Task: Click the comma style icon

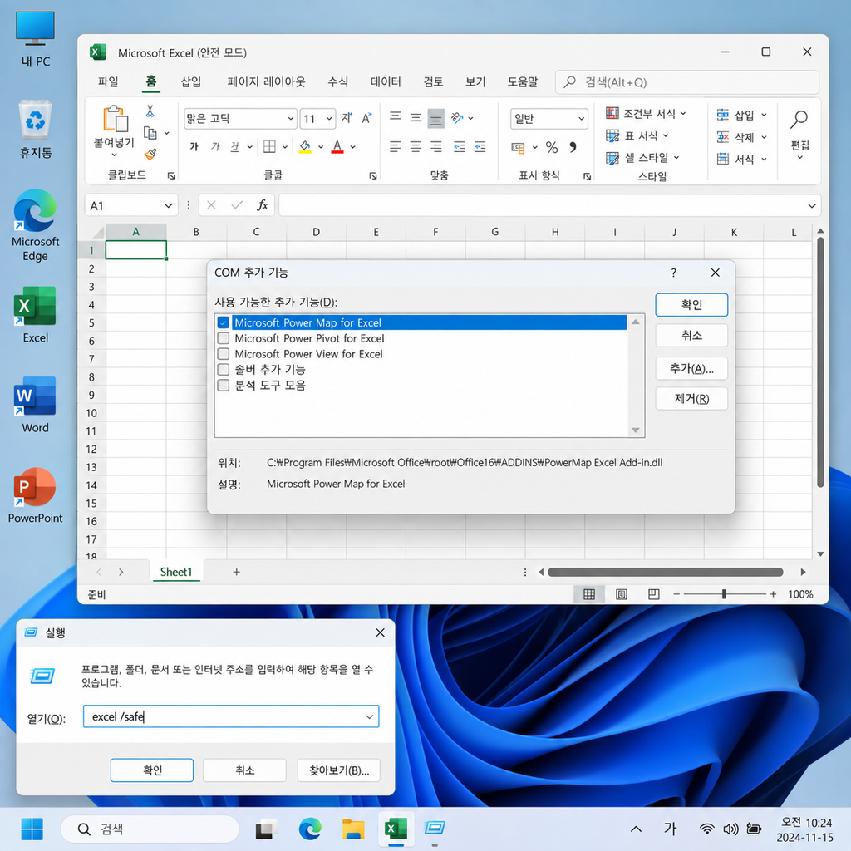Action: [x=573, y=147]
